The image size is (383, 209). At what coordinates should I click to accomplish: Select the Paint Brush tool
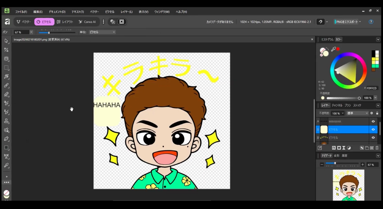6,86
